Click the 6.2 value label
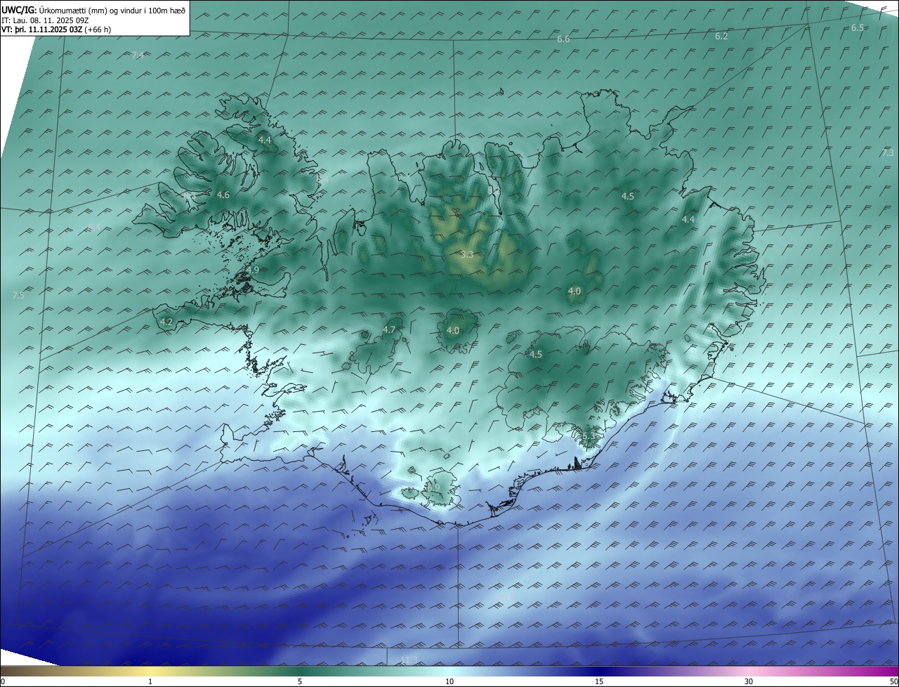This screenshot has width=899, height=687. (x=721, y=36)
